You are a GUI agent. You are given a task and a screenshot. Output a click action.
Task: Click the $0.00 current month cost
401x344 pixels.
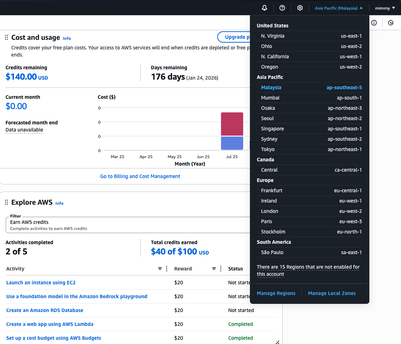[x=16, y=106]
